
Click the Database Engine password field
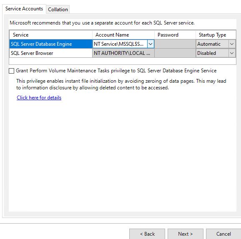click(x=175, y=44)
